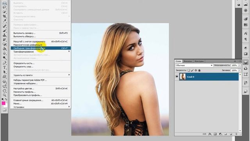The height and width of the screenshot is (141, 250).
Task: Select the Quick Selection tool
Action: point(5,12)
